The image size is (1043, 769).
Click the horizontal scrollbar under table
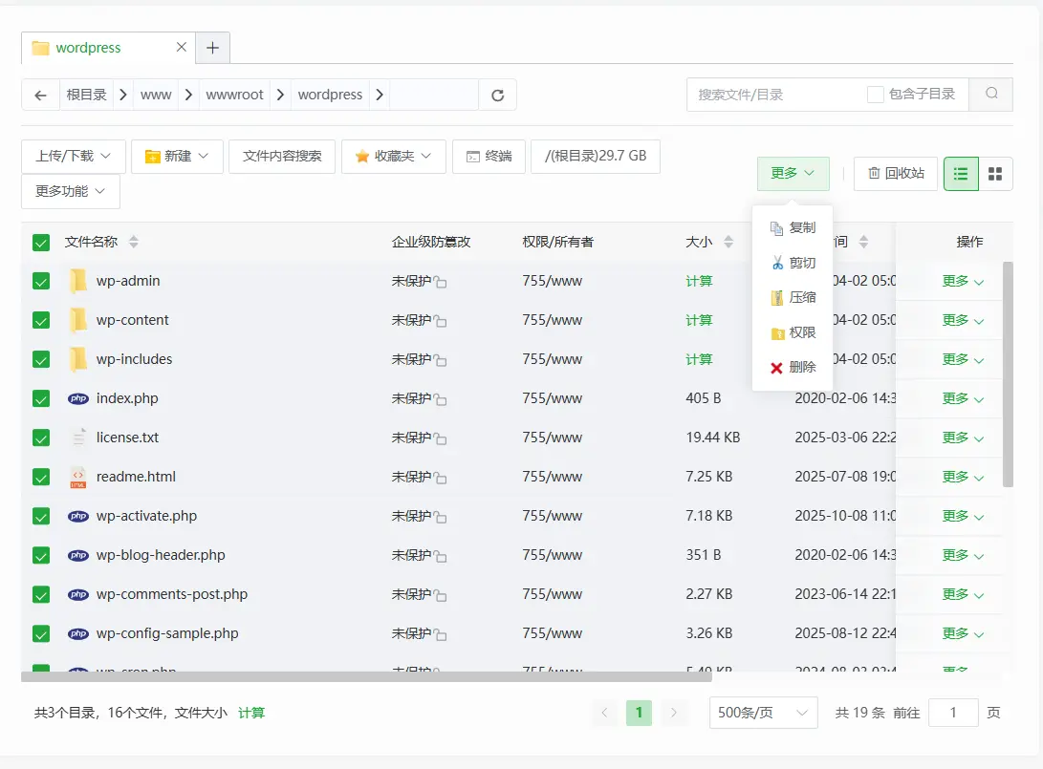tap(366, 676)
